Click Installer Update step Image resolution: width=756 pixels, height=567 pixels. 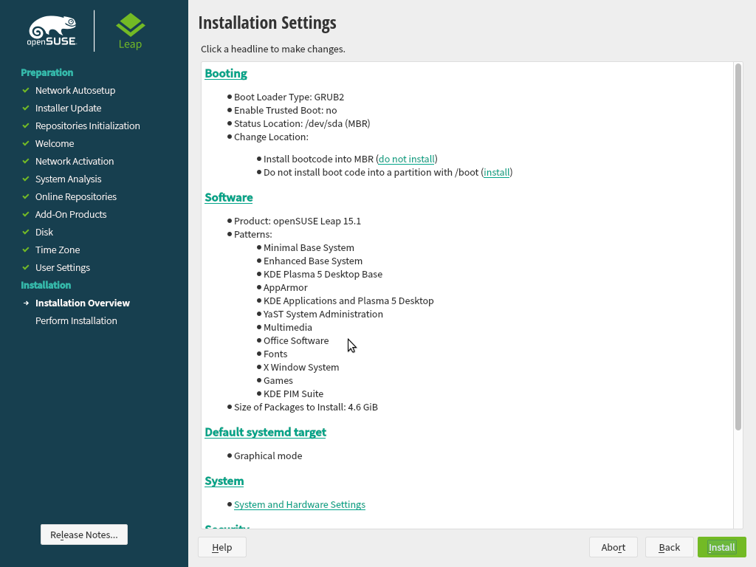point(68,108)
